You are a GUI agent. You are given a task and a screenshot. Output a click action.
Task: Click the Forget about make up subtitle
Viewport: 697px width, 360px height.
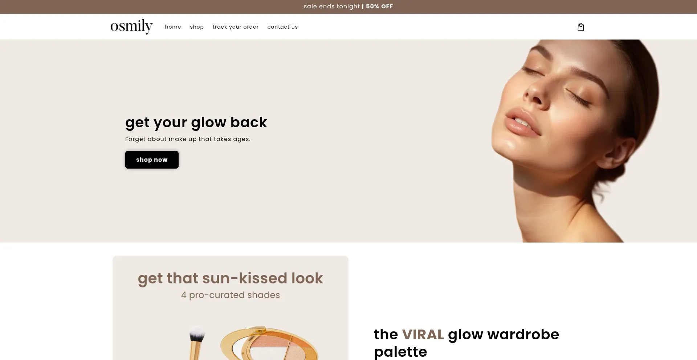(x=188, y=139)
